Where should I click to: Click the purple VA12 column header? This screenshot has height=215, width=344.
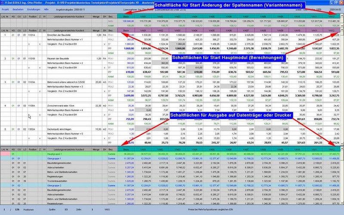tap(331, 31)
